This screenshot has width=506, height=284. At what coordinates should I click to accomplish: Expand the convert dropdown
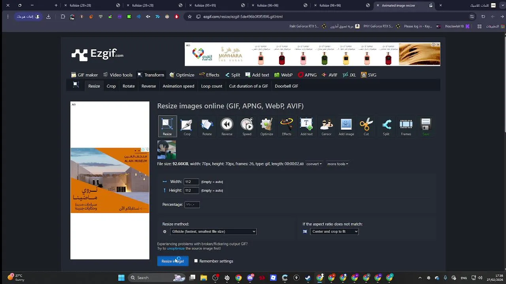point(314,164)
